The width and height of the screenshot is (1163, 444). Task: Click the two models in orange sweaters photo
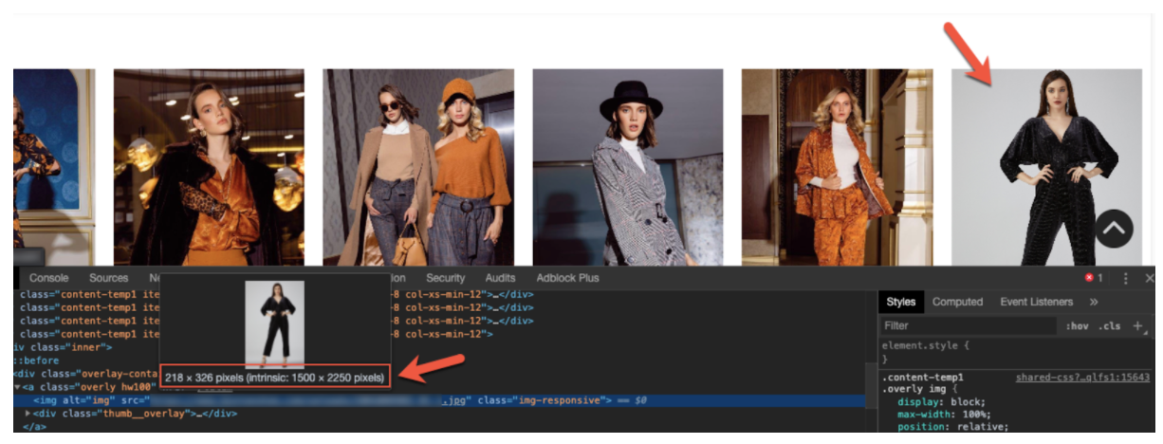click(x=418, y=167)
